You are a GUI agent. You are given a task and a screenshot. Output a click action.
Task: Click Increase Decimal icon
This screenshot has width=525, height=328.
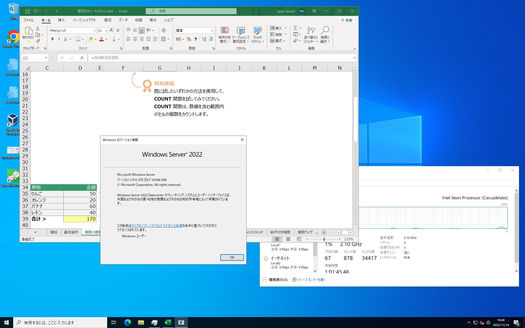click(204, 39)
